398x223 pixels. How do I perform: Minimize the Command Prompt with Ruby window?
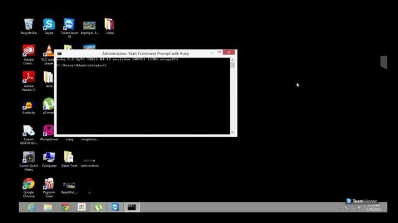[x=211, y=53]
